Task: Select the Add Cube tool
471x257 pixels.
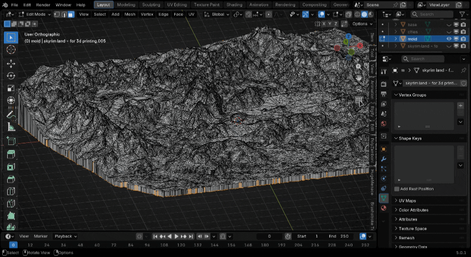Action: click(11, 141)
